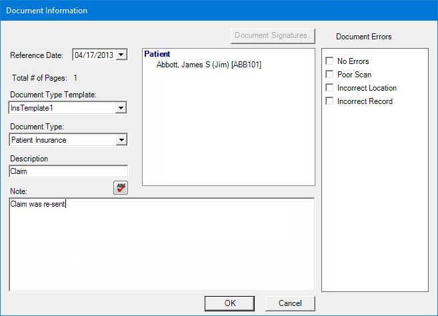Image resolution: width=438 pixels, height=316 pixels.
Task: Mark the Incorrect Record checkbox
Action: (329, 101)
